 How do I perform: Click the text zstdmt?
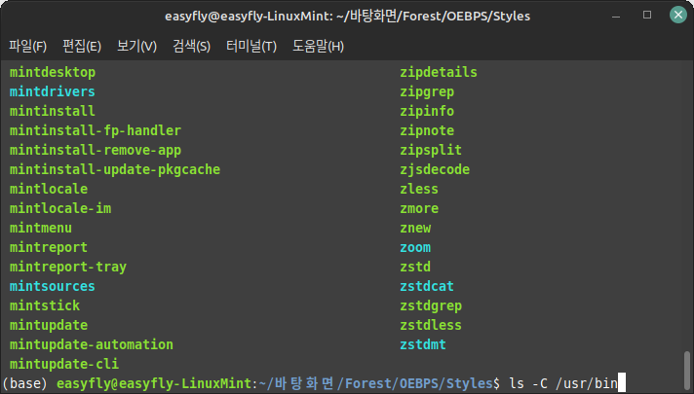(x=423, y=344)
